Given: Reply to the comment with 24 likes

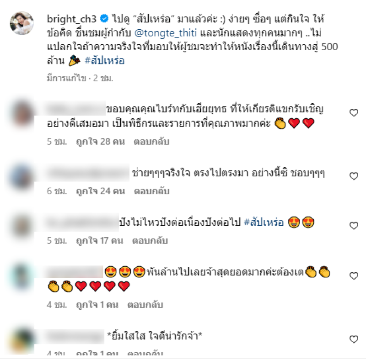Looking at the screenshot, I should (x=151, y=191).
